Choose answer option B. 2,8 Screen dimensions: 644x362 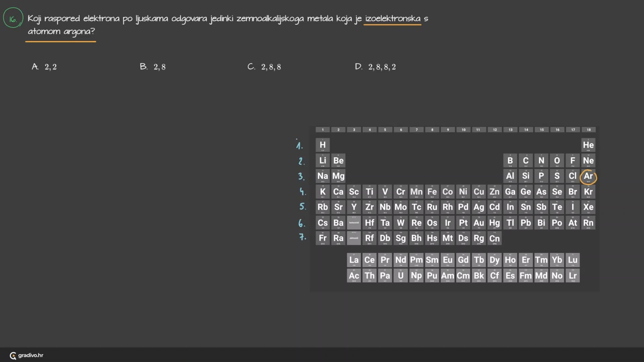point(153,67)
